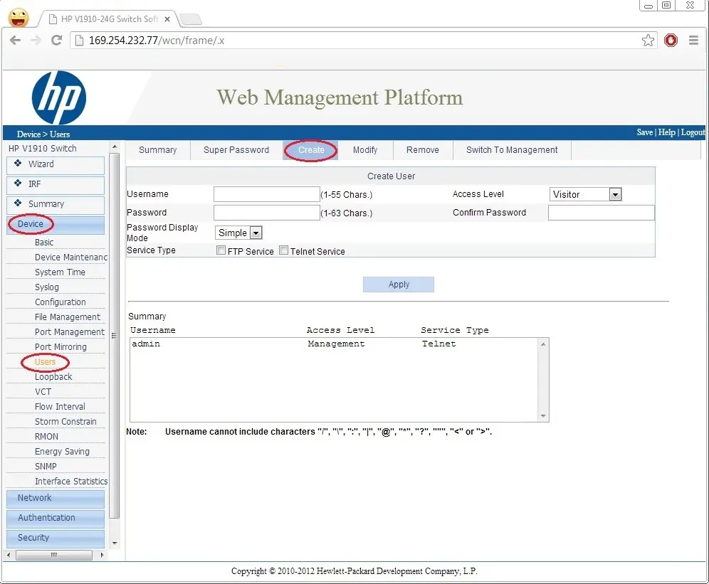Open Storm Constrain in sidebar
The height and width of the screenshot is (584, 709).
[65, 421]
